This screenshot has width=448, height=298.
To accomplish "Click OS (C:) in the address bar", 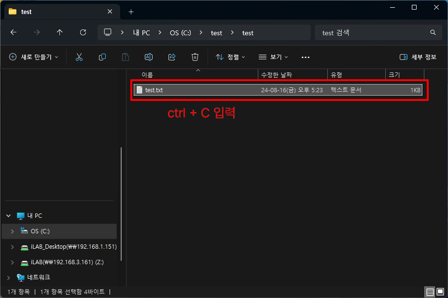I will click(180, 33).
